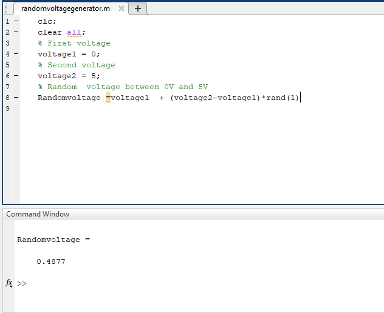Set a breakpoint dash on line 6

16,76
